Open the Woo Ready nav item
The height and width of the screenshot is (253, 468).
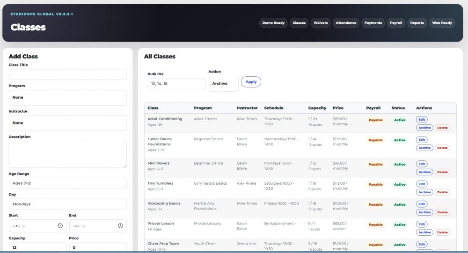point(442,23)
